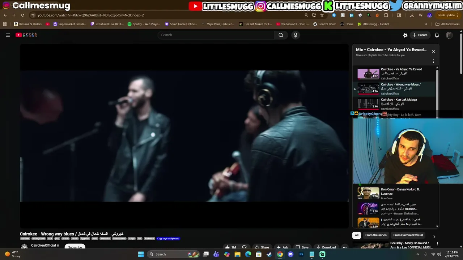Open the Chrome apps grid shortcut
Viewport: 463px width, 260px height.
coord(5,24)
